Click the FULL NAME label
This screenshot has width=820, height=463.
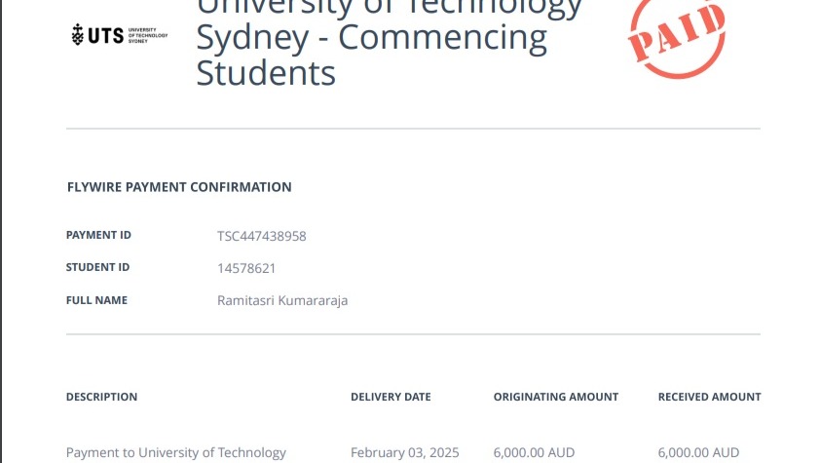pyautogui.click(x=96, y=300)
